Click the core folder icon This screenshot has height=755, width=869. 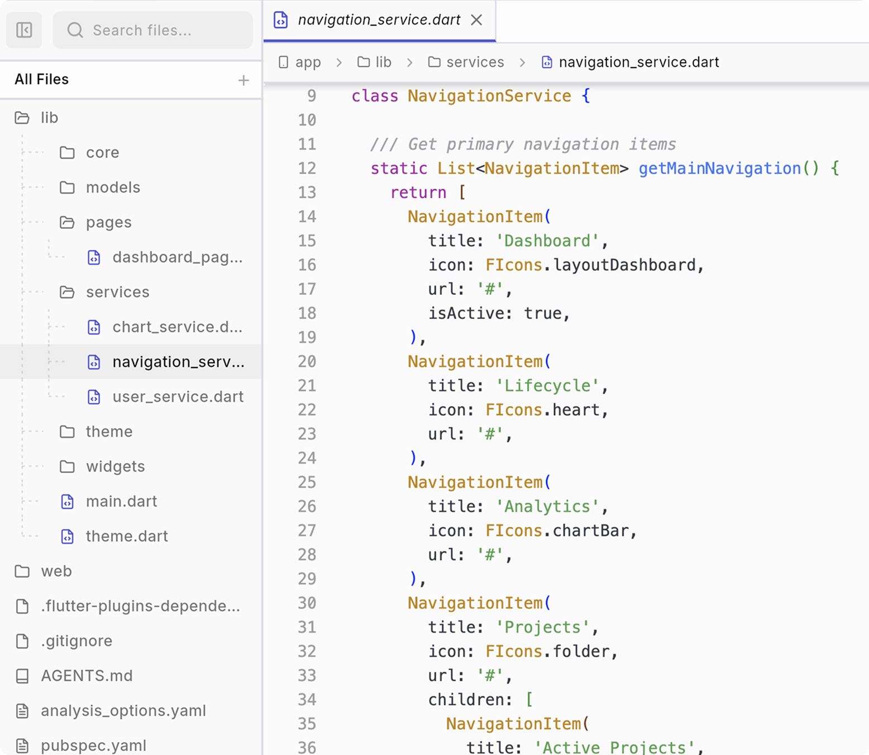click(67, 152)
